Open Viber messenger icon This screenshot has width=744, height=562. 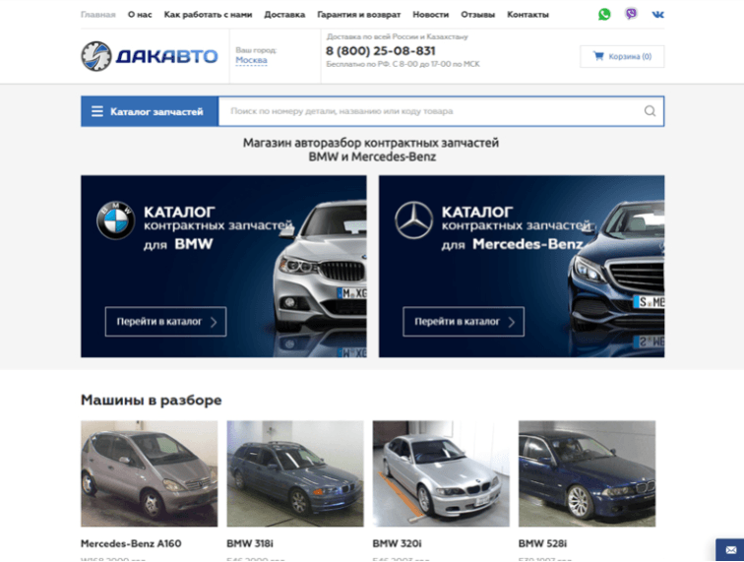pos(631,14)
